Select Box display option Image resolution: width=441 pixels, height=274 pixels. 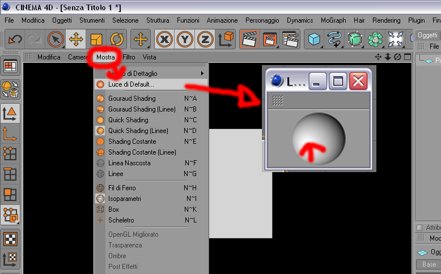(x=151, y=209)
